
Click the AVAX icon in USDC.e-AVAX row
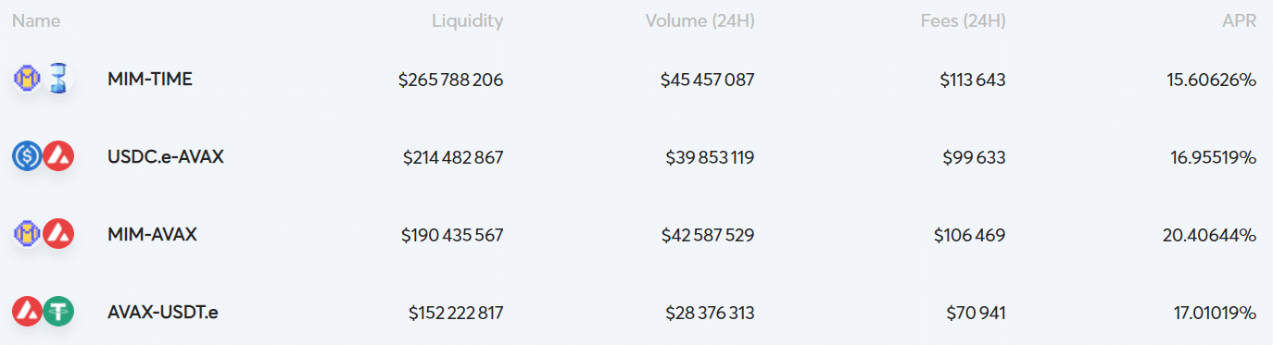click(58, 157)
